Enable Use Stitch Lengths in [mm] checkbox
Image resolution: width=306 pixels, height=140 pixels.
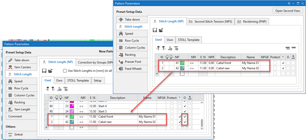pyautogui.click(x=65, y=71)
